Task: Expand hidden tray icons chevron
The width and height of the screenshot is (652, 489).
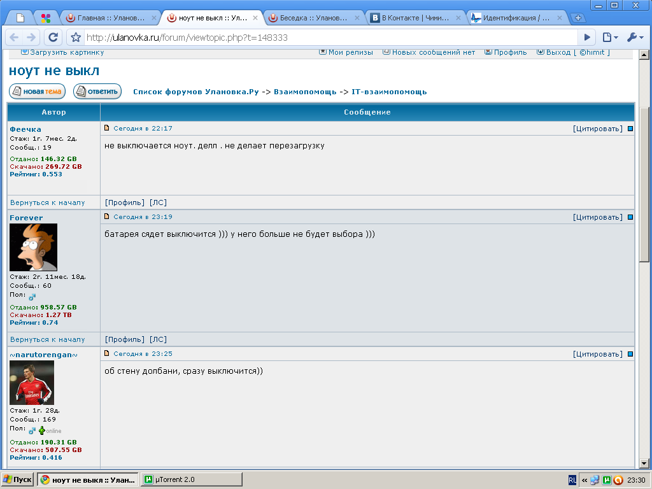Action: point(585,480)
